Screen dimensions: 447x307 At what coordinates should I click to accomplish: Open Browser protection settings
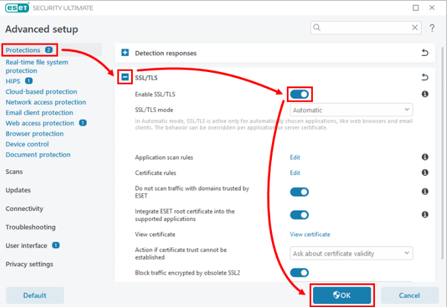coord(35,134)
